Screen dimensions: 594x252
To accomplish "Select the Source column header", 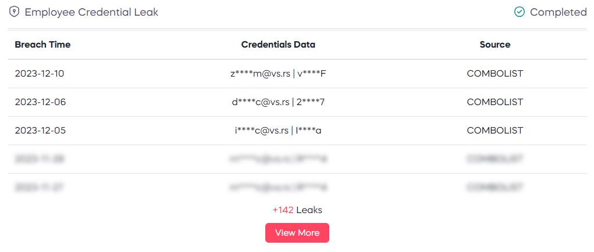I will [x=495, y=45].
